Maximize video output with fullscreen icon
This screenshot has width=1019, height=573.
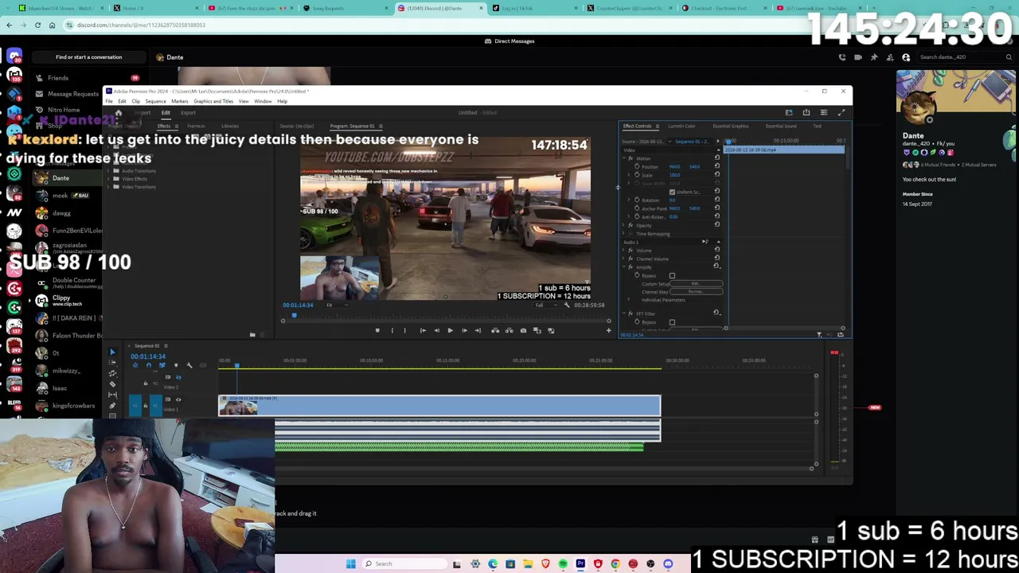tap(841, 112)
